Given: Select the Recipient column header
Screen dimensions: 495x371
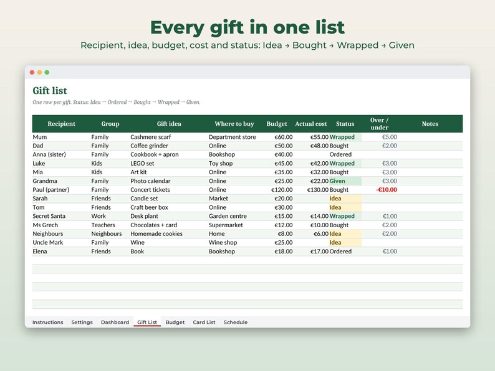Looking at the screenshot, I should (x=61, y=124).
